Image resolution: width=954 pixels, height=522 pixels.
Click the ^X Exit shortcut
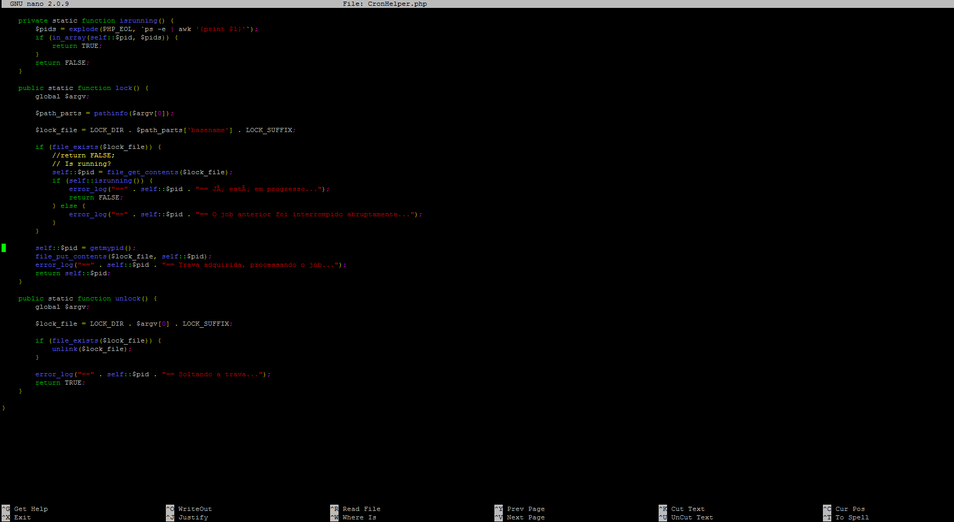(x=16, y=517)
